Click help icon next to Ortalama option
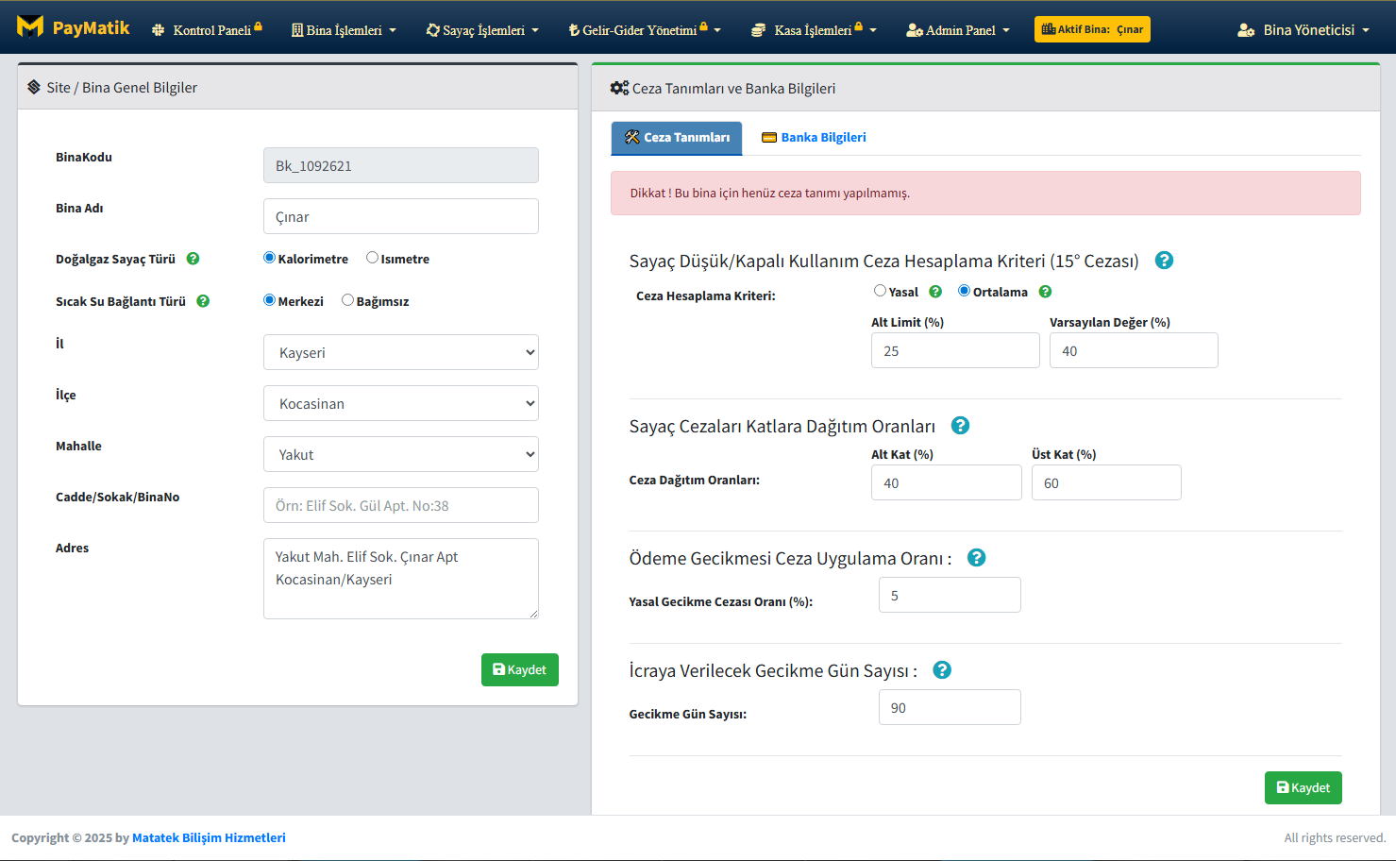The height and width of the screenshot is (861, 1396). (1045, 292)
